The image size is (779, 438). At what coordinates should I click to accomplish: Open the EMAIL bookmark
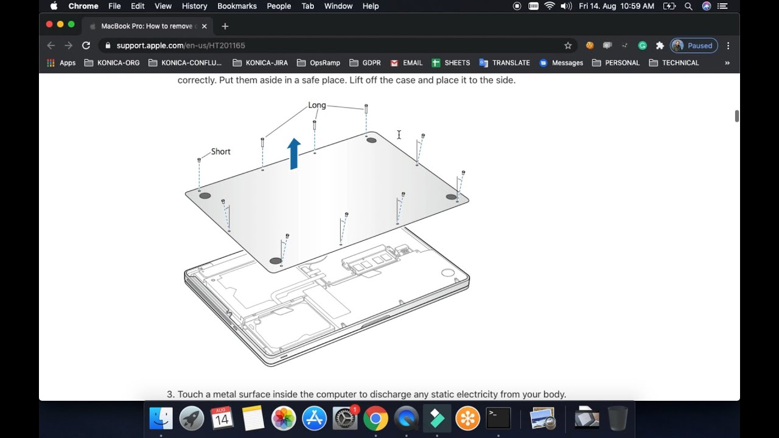[x=406, y=63]
